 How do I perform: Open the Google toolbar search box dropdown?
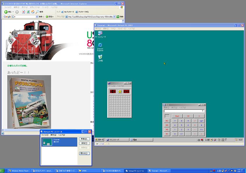[x=37, y=17]
